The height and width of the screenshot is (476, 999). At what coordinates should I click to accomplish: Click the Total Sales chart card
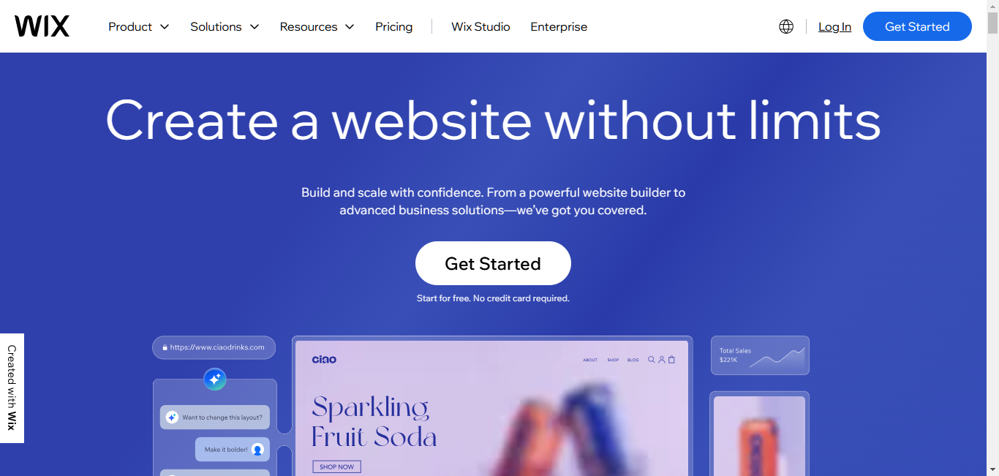[x=760, y=355]
